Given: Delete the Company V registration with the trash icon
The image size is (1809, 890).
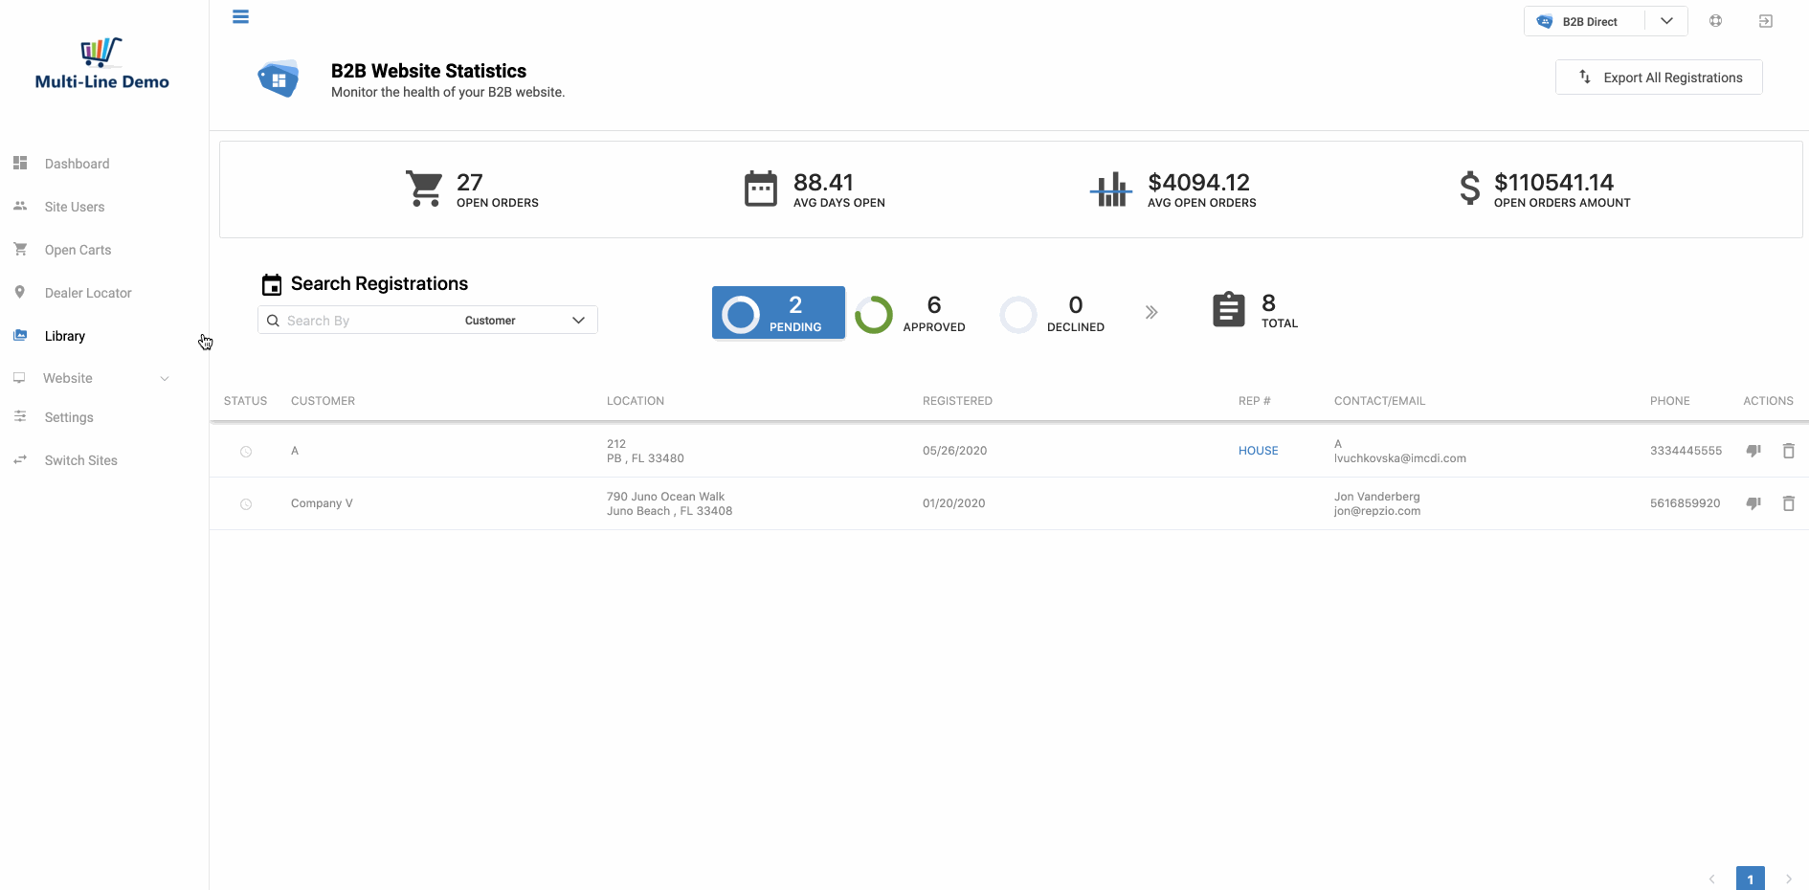Looking at the screenshot, I should coord(1788,503).
